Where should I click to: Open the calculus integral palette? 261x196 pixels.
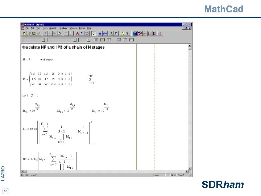coord(154,33)
